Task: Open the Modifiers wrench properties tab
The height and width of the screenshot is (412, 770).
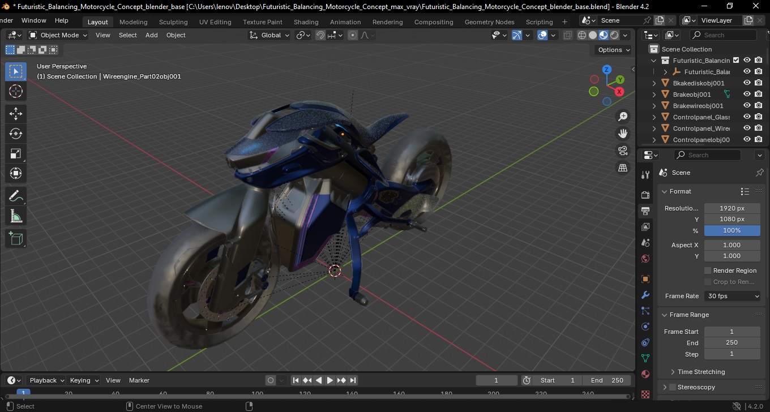Action: [645, 295]
